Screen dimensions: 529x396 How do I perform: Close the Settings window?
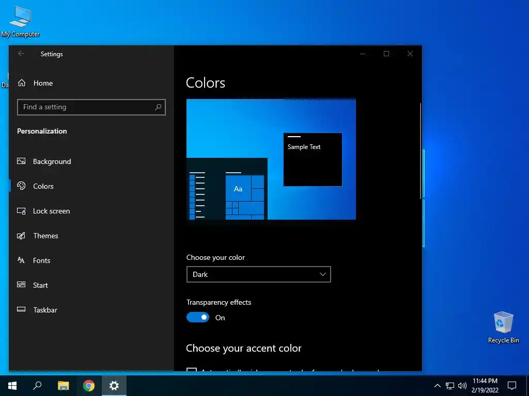(410, 54)
